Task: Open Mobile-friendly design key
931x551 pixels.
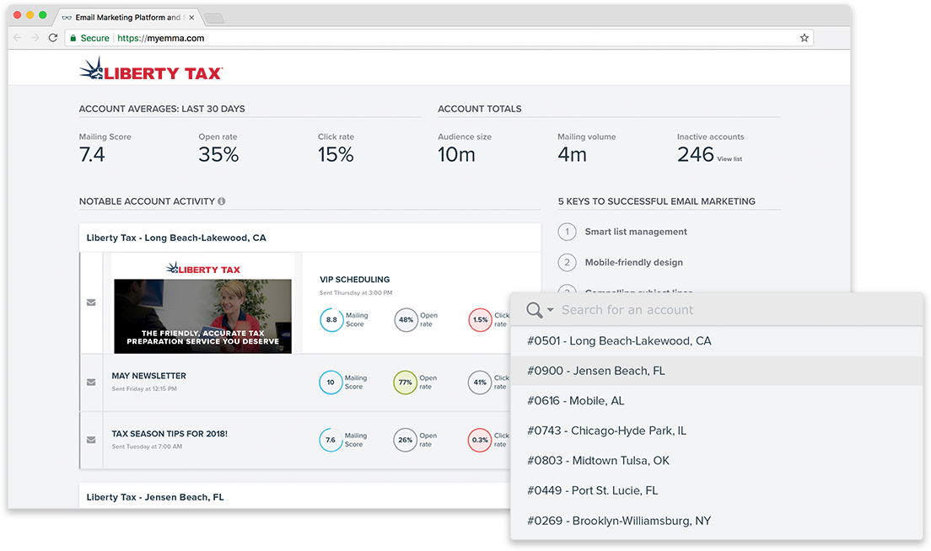Action: point(633,262)
